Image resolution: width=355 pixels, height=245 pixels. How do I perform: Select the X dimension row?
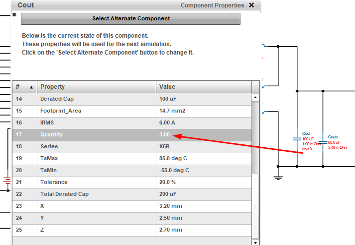pos(132,206)
